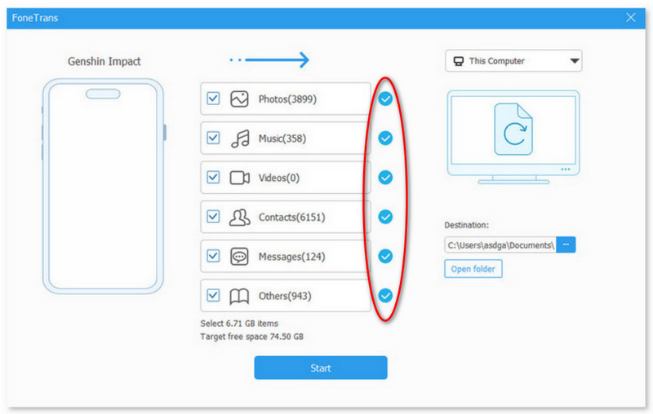653x414 pixels.
Task: Click the computer file restore icon
Action: coord(513,129)
